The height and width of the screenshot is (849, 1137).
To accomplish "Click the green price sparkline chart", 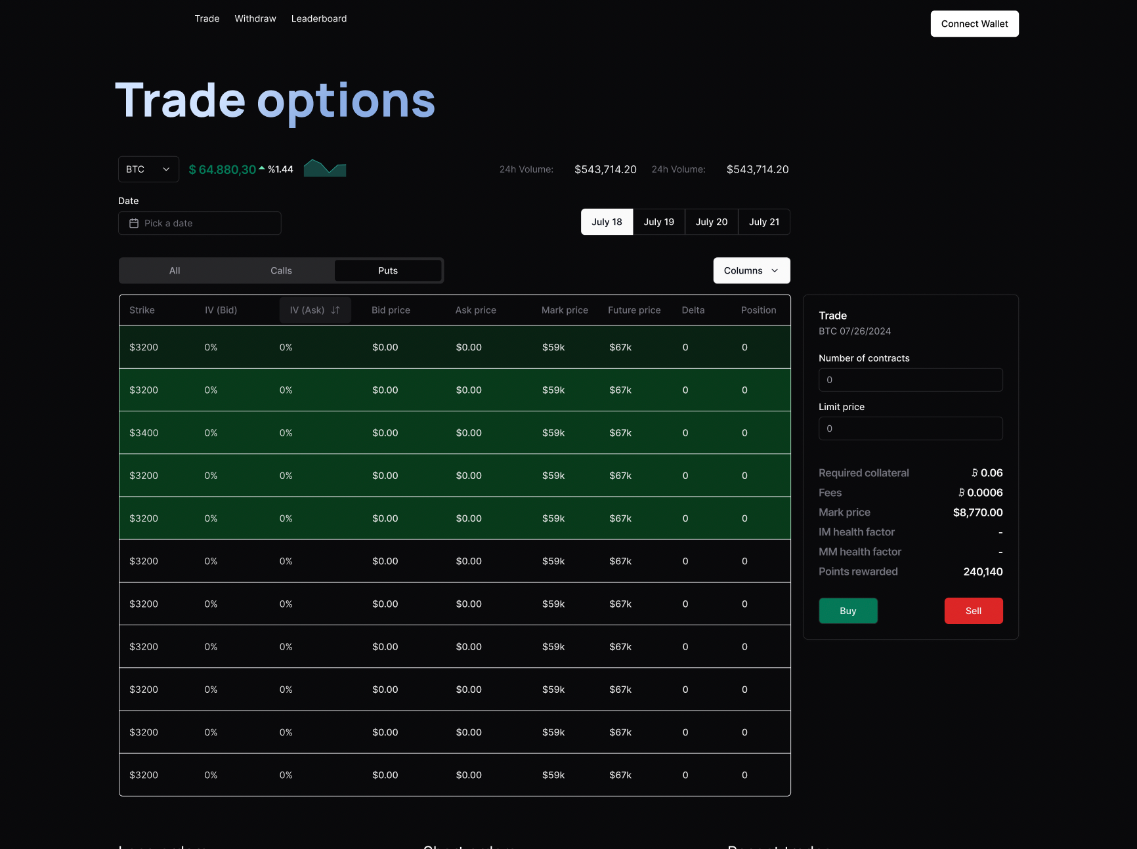I will (324, 169).
